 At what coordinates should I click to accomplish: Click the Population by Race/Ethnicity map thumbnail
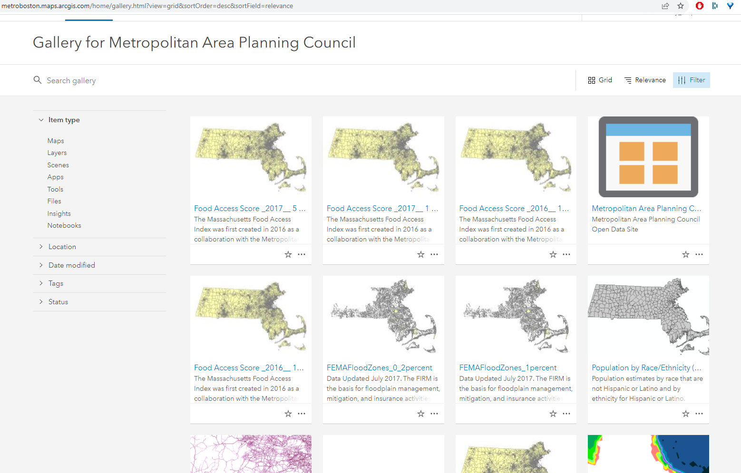648,316
